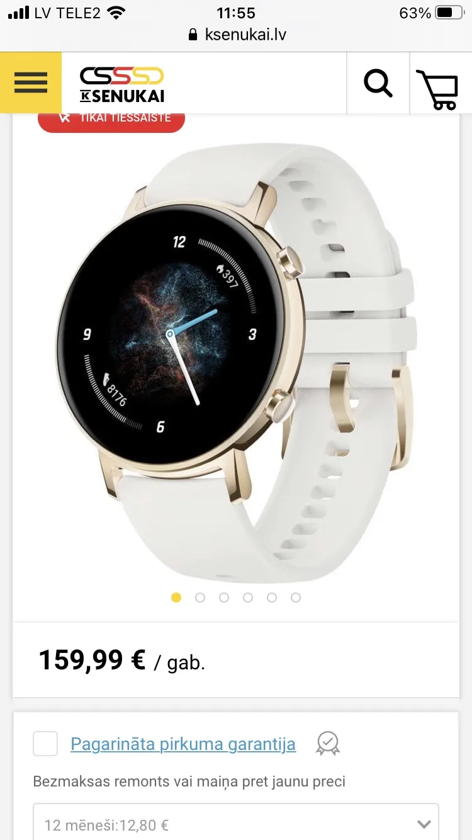Select the fourth carousel dot
The image size is (472, 840).
[248, 598]
